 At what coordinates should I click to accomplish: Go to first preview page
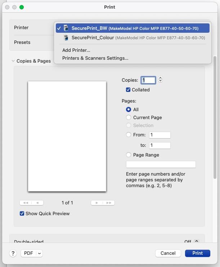click(26, 203)
